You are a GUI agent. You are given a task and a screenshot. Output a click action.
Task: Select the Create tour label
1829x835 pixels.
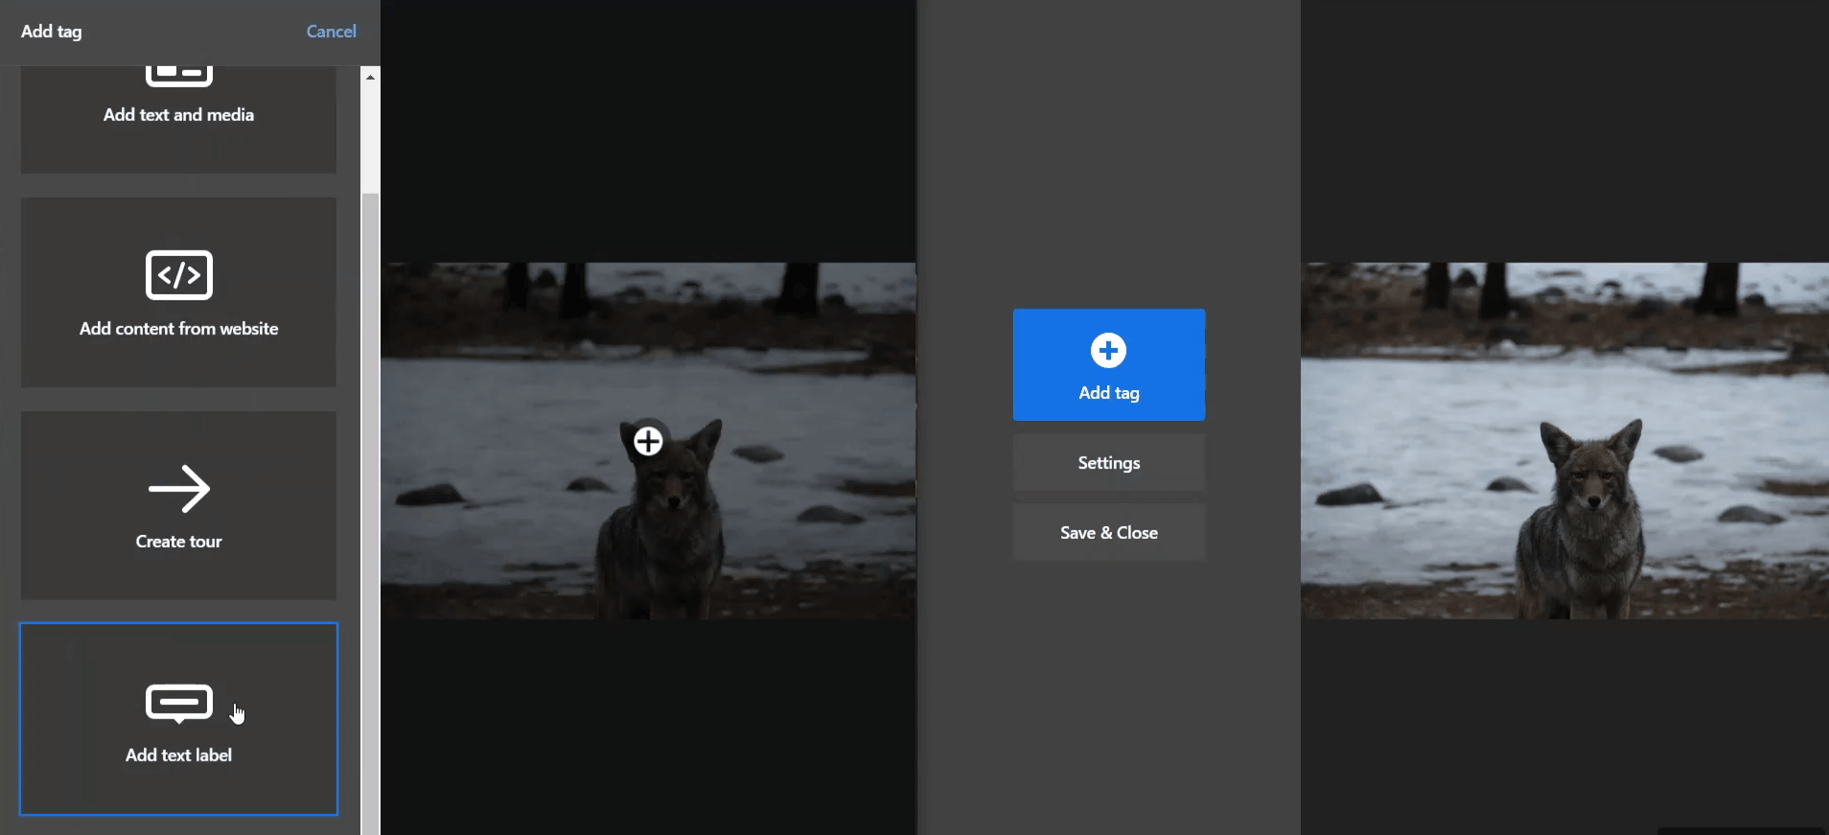click(x=179, y=542)
